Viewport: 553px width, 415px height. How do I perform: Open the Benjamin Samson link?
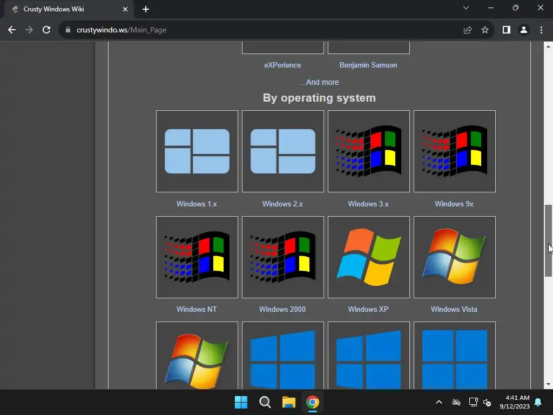point(368,65)
